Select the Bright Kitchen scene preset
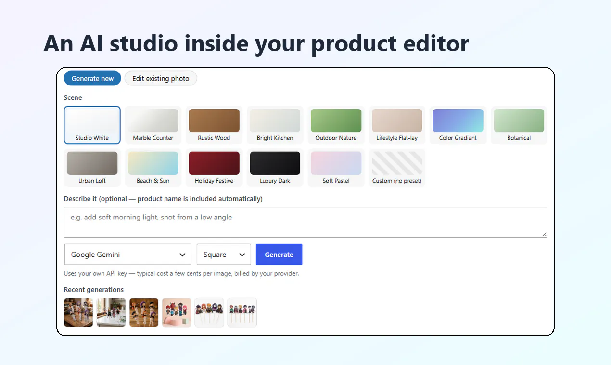 tap(275, 125)
